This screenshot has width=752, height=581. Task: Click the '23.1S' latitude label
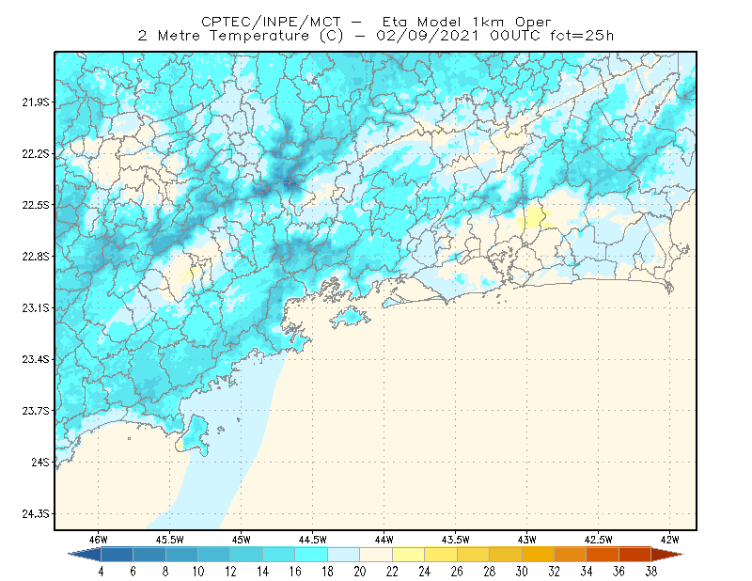tap(35, 308)
